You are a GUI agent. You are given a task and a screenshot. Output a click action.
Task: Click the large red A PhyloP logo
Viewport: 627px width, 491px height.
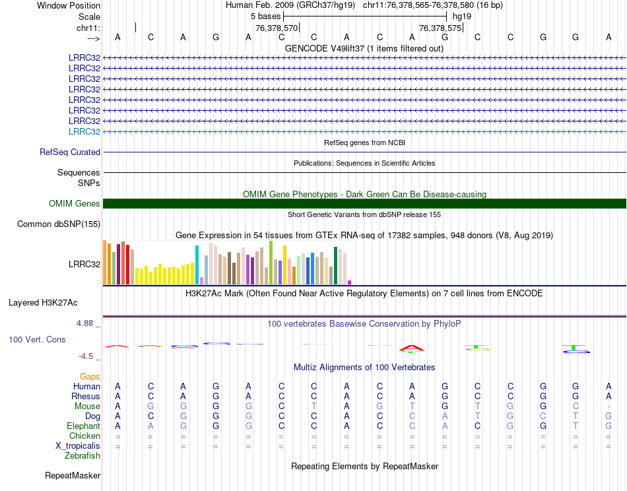point(412,348)
